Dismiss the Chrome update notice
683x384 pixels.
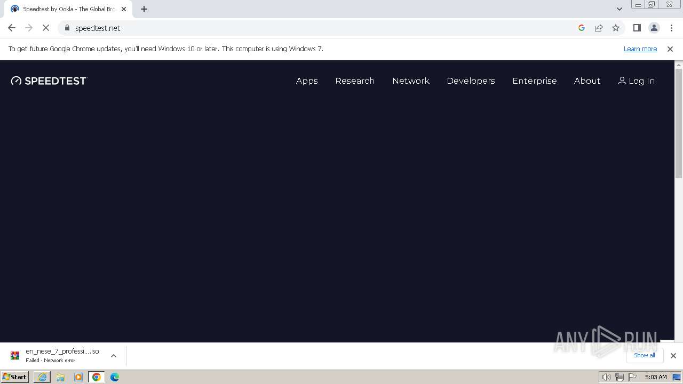pos(670,49)
